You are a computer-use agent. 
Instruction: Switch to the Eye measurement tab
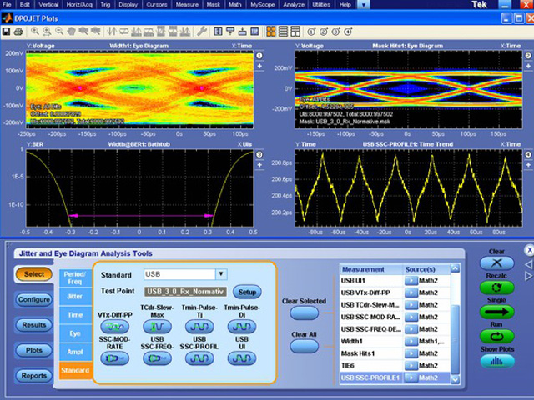pos(75,333)
